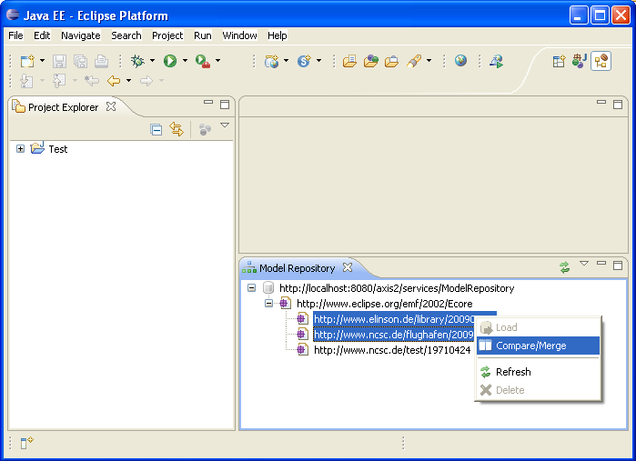Open the Search menu
The height and width of the screenshot is (461, 636).
(x=126, y=35)
